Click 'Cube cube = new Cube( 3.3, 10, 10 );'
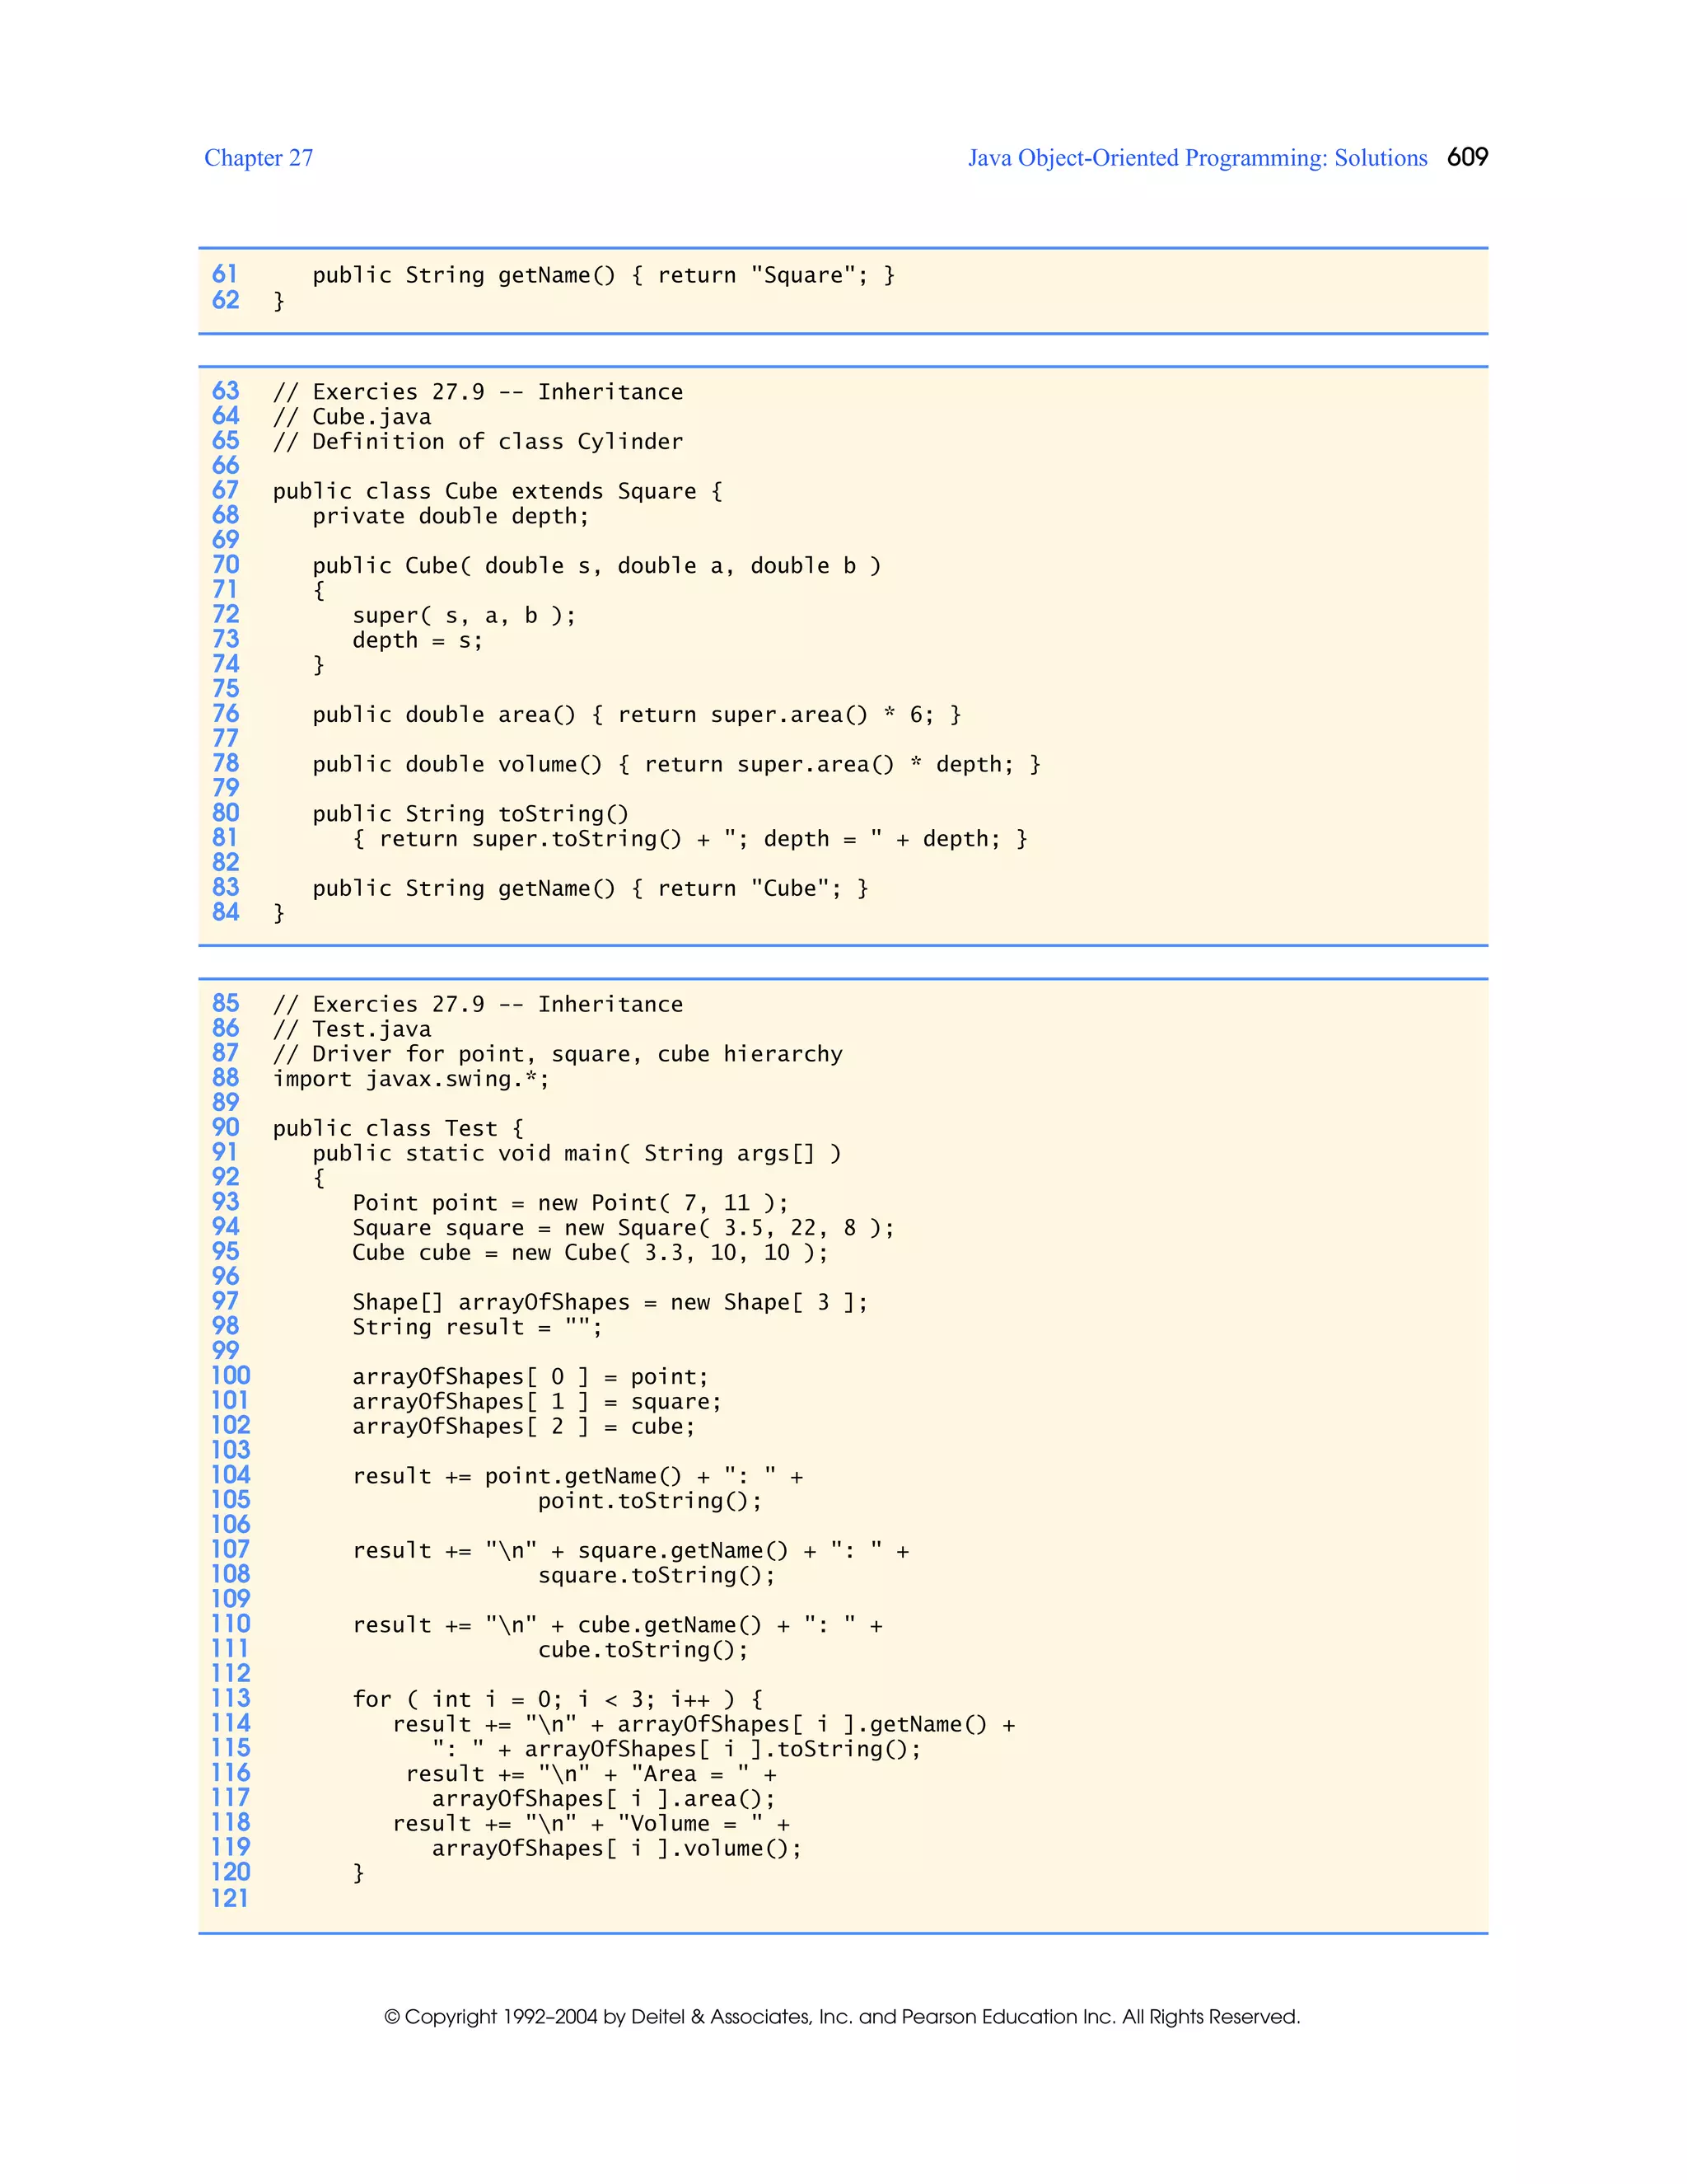 click(x=590, y=1252)
